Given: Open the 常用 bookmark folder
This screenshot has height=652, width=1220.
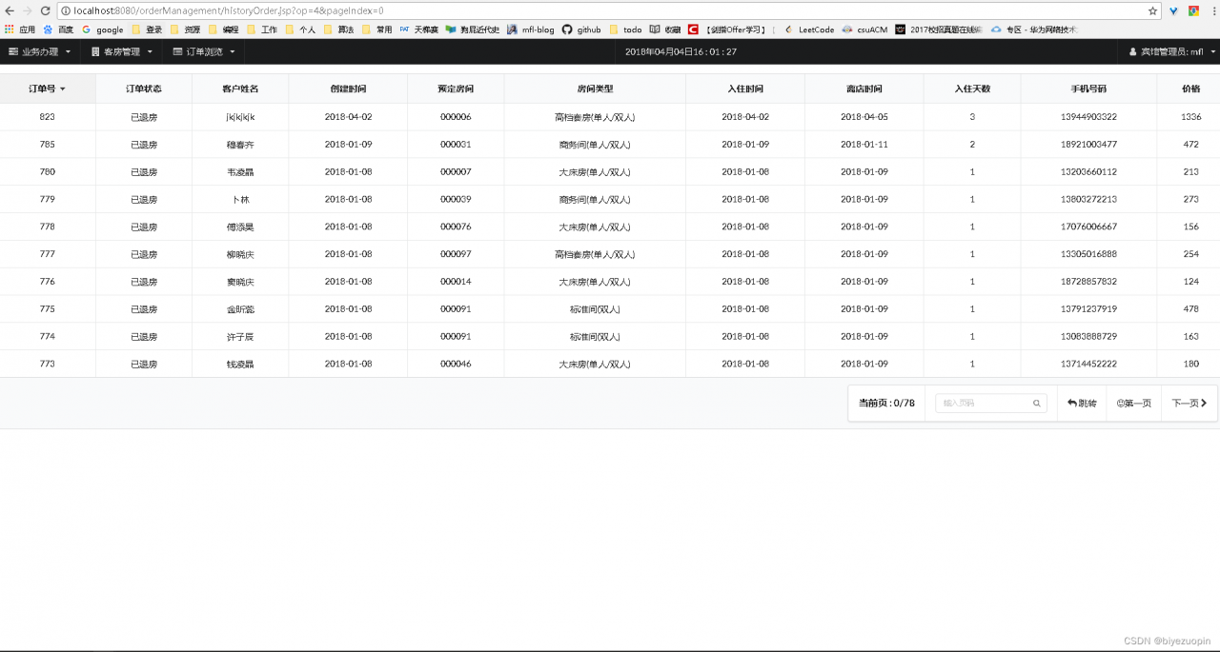Looking at the screenshot, I should pyautogui.click(x=376, y=30).
